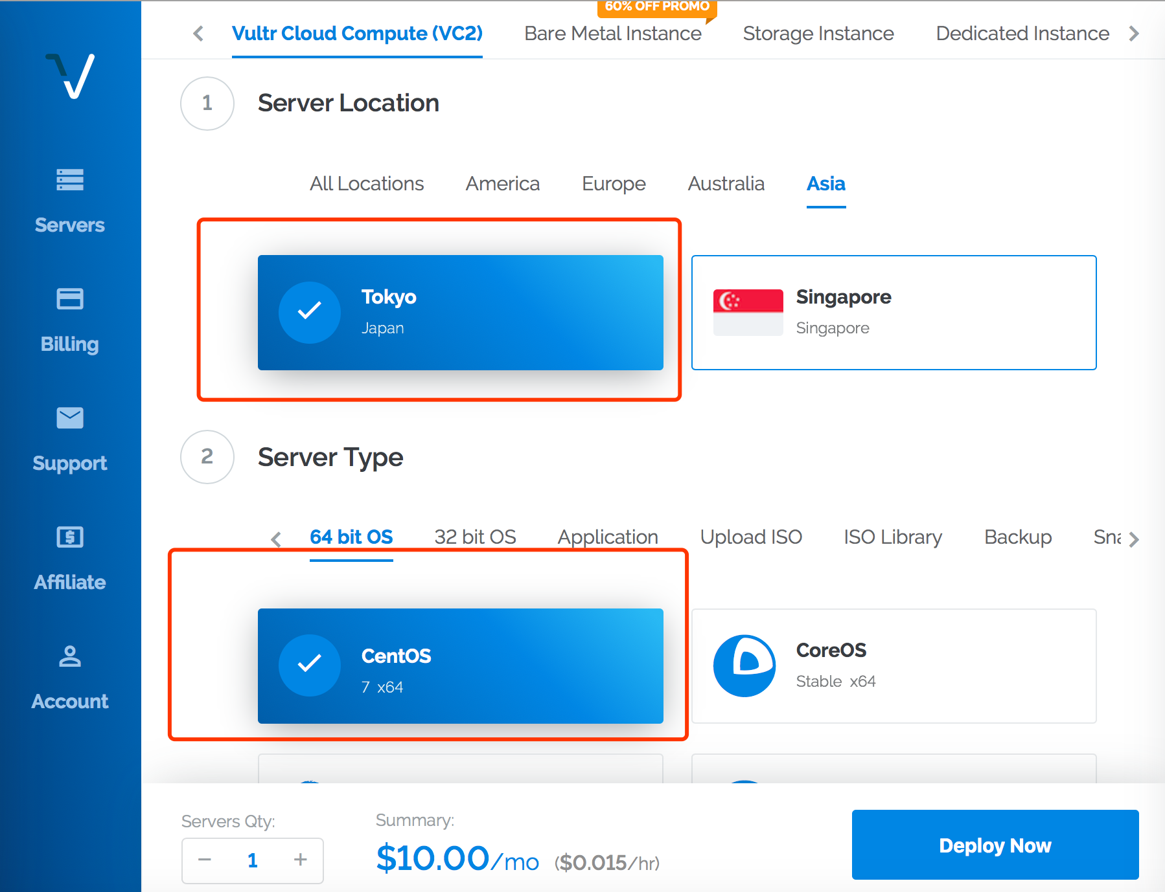Screen dimensions: 1165x892
Task: Open the Support envelope icon
Action: 70,418
